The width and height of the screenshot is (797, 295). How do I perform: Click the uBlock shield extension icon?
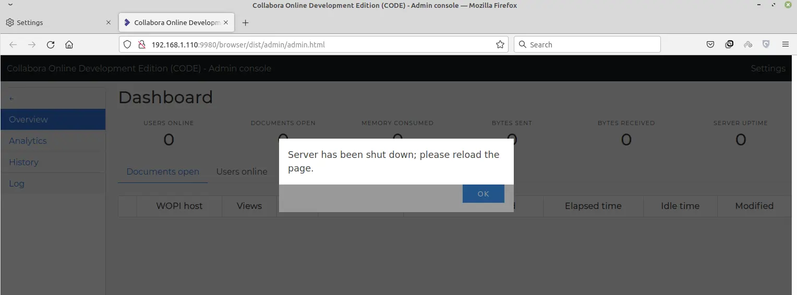[x=766, y=45]
